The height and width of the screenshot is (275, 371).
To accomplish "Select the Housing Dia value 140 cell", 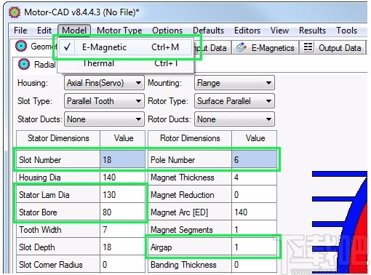I will (122, 177).
